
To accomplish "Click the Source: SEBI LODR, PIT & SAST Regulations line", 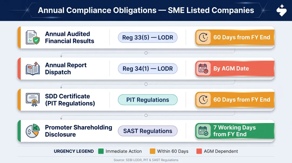I will coord(146,160).
